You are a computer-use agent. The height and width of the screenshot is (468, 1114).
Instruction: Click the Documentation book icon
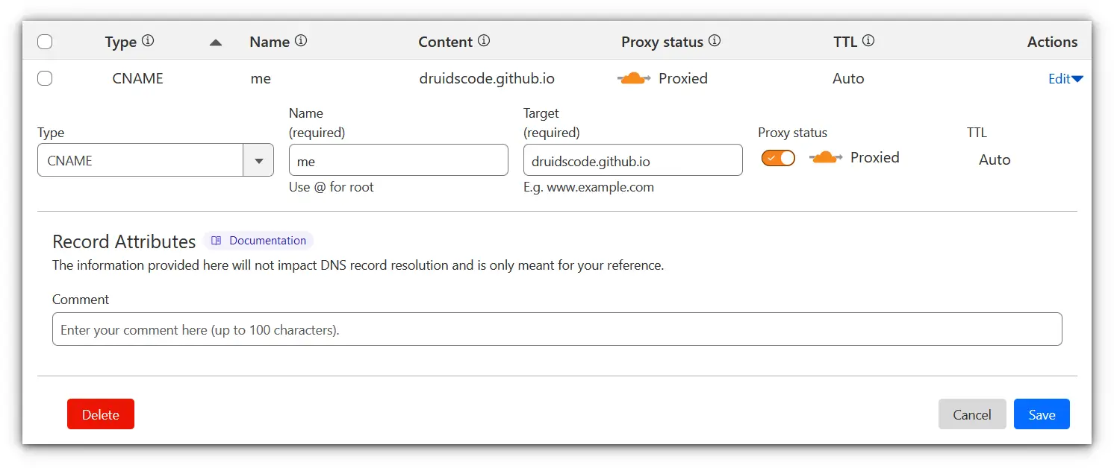tap(217, 240)
